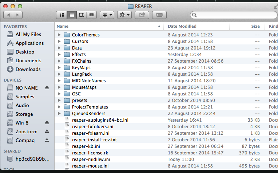Expand the Data folder

coord(59,48)
